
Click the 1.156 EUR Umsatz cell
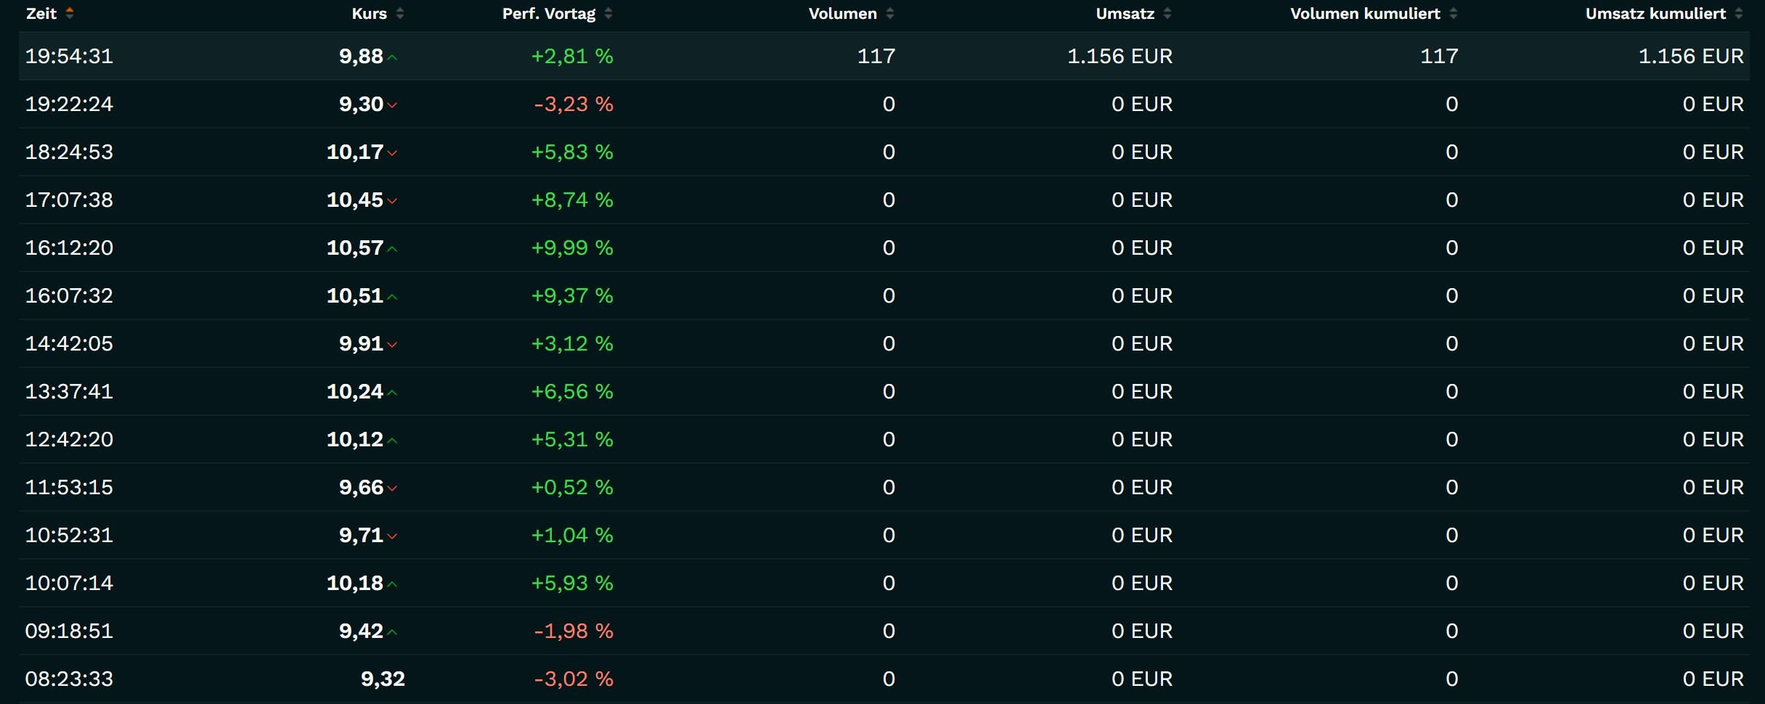coord(1120,56)
